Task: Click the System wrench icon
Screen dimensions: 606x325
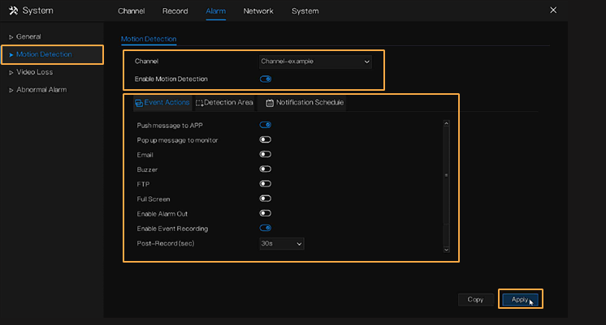Action: pos(12,11)
